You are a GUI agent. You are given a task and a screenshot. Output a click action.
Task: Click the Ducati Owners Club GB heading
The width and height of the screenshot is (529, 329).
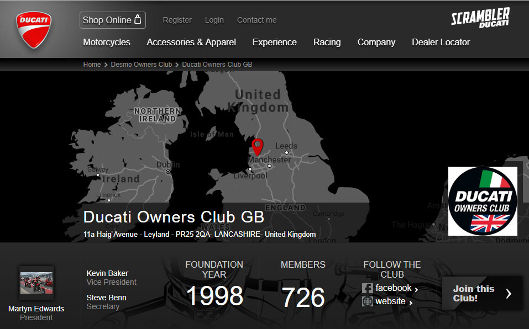coord(174,217)
